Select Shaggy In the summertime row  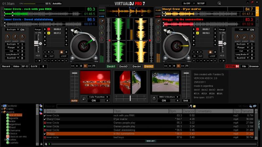click(149, 134)
